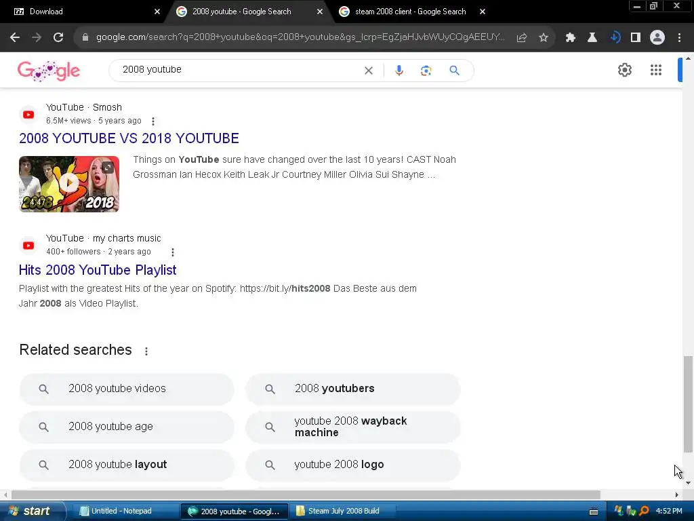Click the YouTube favicon beside Smosh
This screenshot has height=521, width=694.
coord(28,115)
